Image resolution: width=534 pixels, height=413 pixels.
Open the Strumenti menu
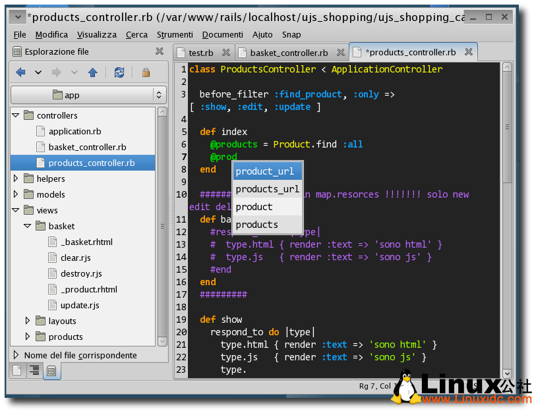coord(175,34)
